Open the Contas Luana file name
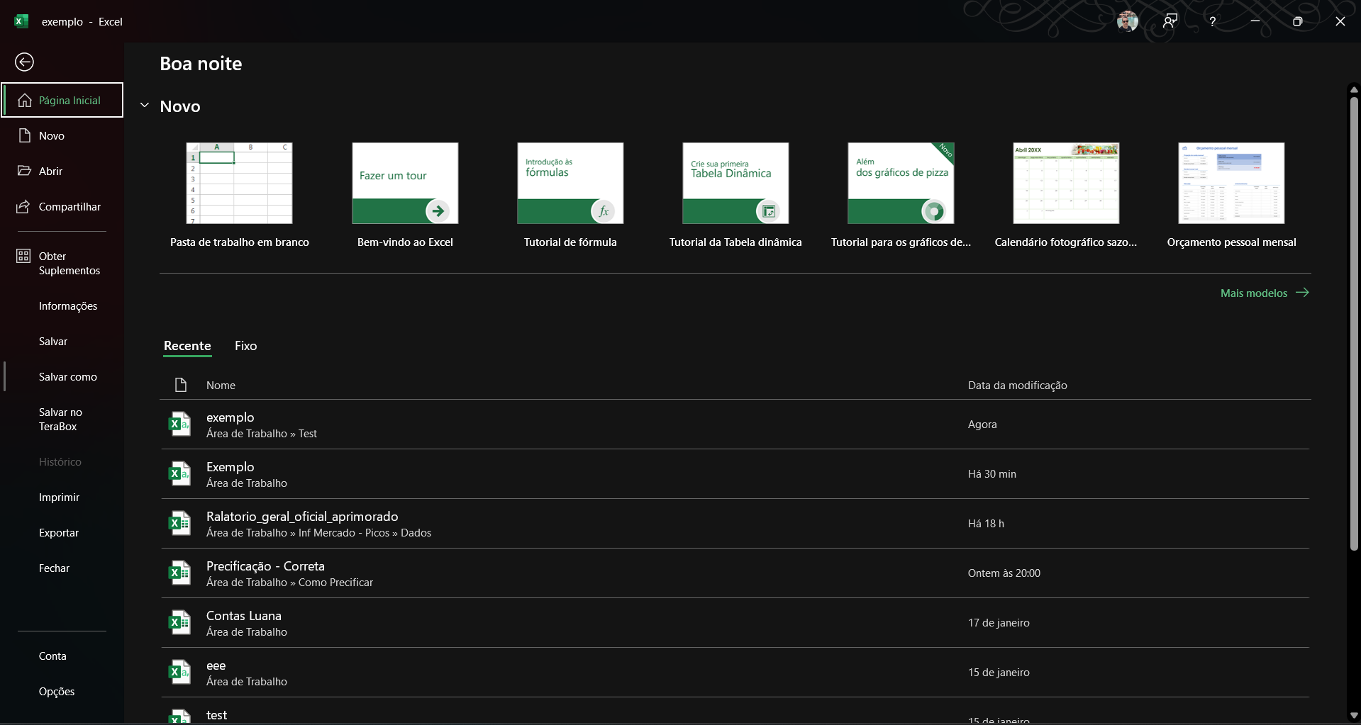 (243, 616)
